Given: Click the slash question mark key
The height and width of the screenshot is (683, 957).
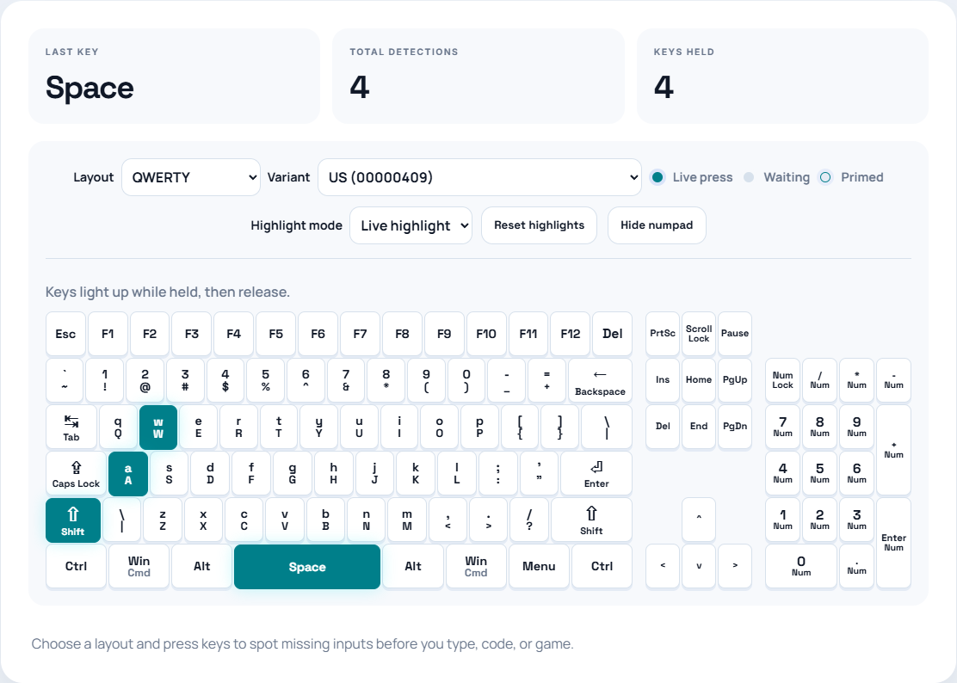Looking at the screenshot, I should point(529,520).
